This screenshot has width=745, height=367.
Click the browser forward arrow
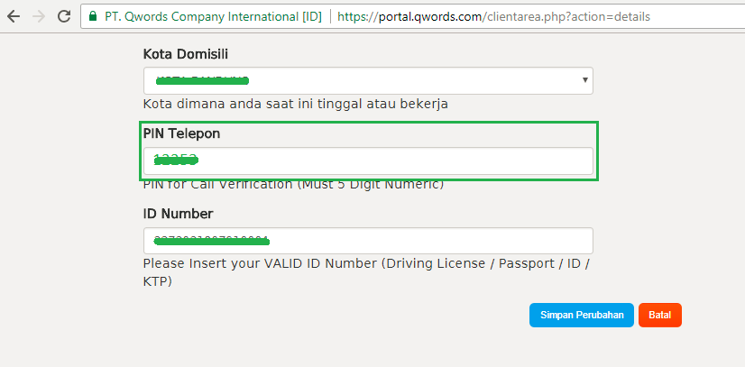click(x=38, y=16)
